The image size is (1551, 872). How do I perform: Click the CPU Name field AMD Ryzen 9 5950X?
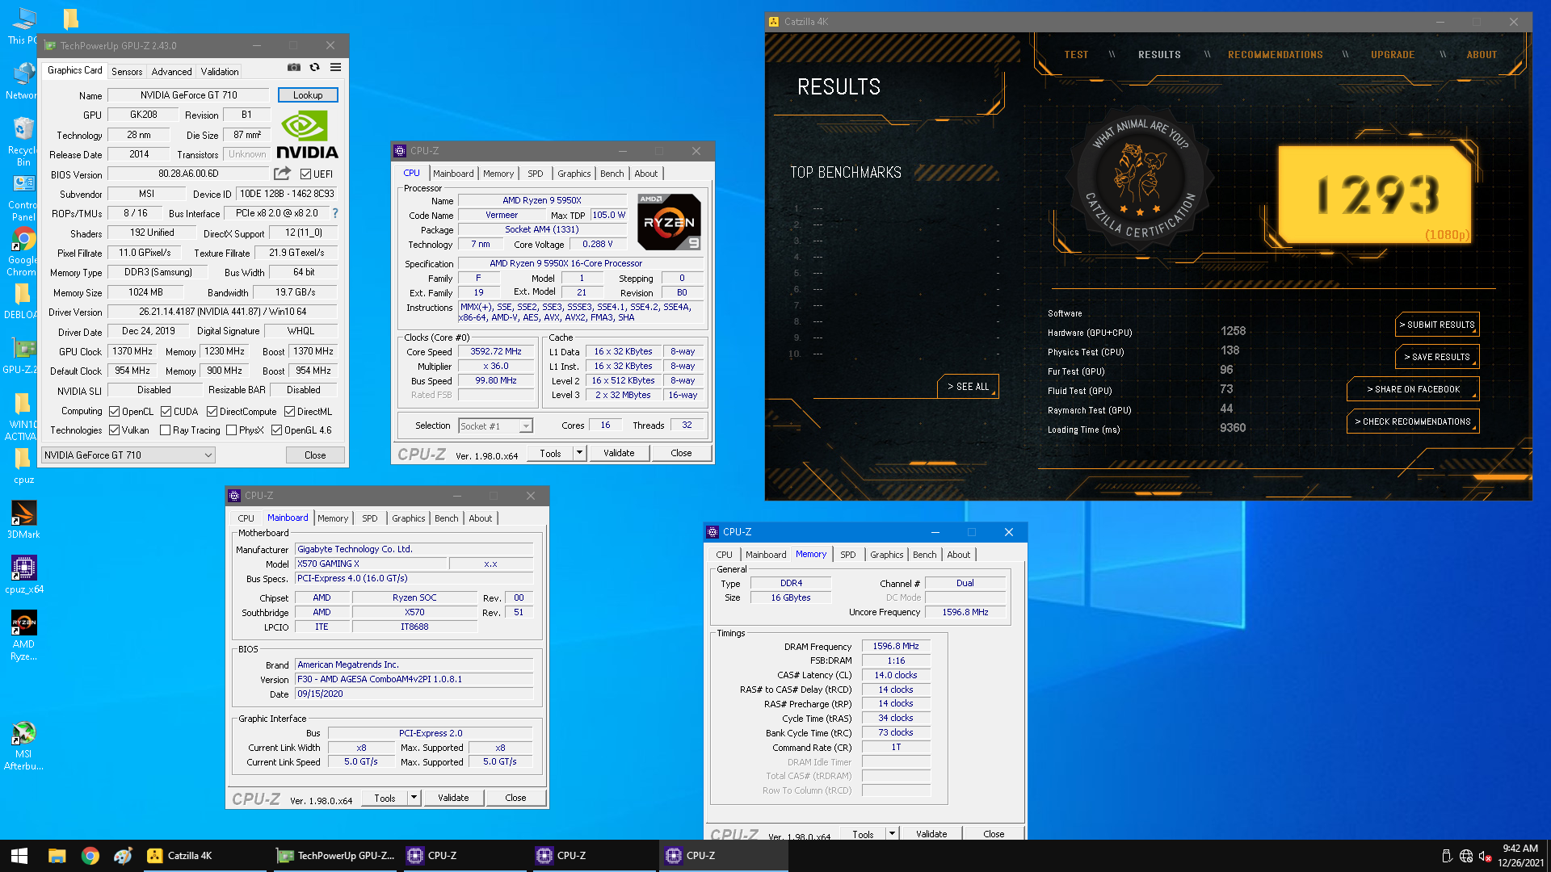point(542,200)
